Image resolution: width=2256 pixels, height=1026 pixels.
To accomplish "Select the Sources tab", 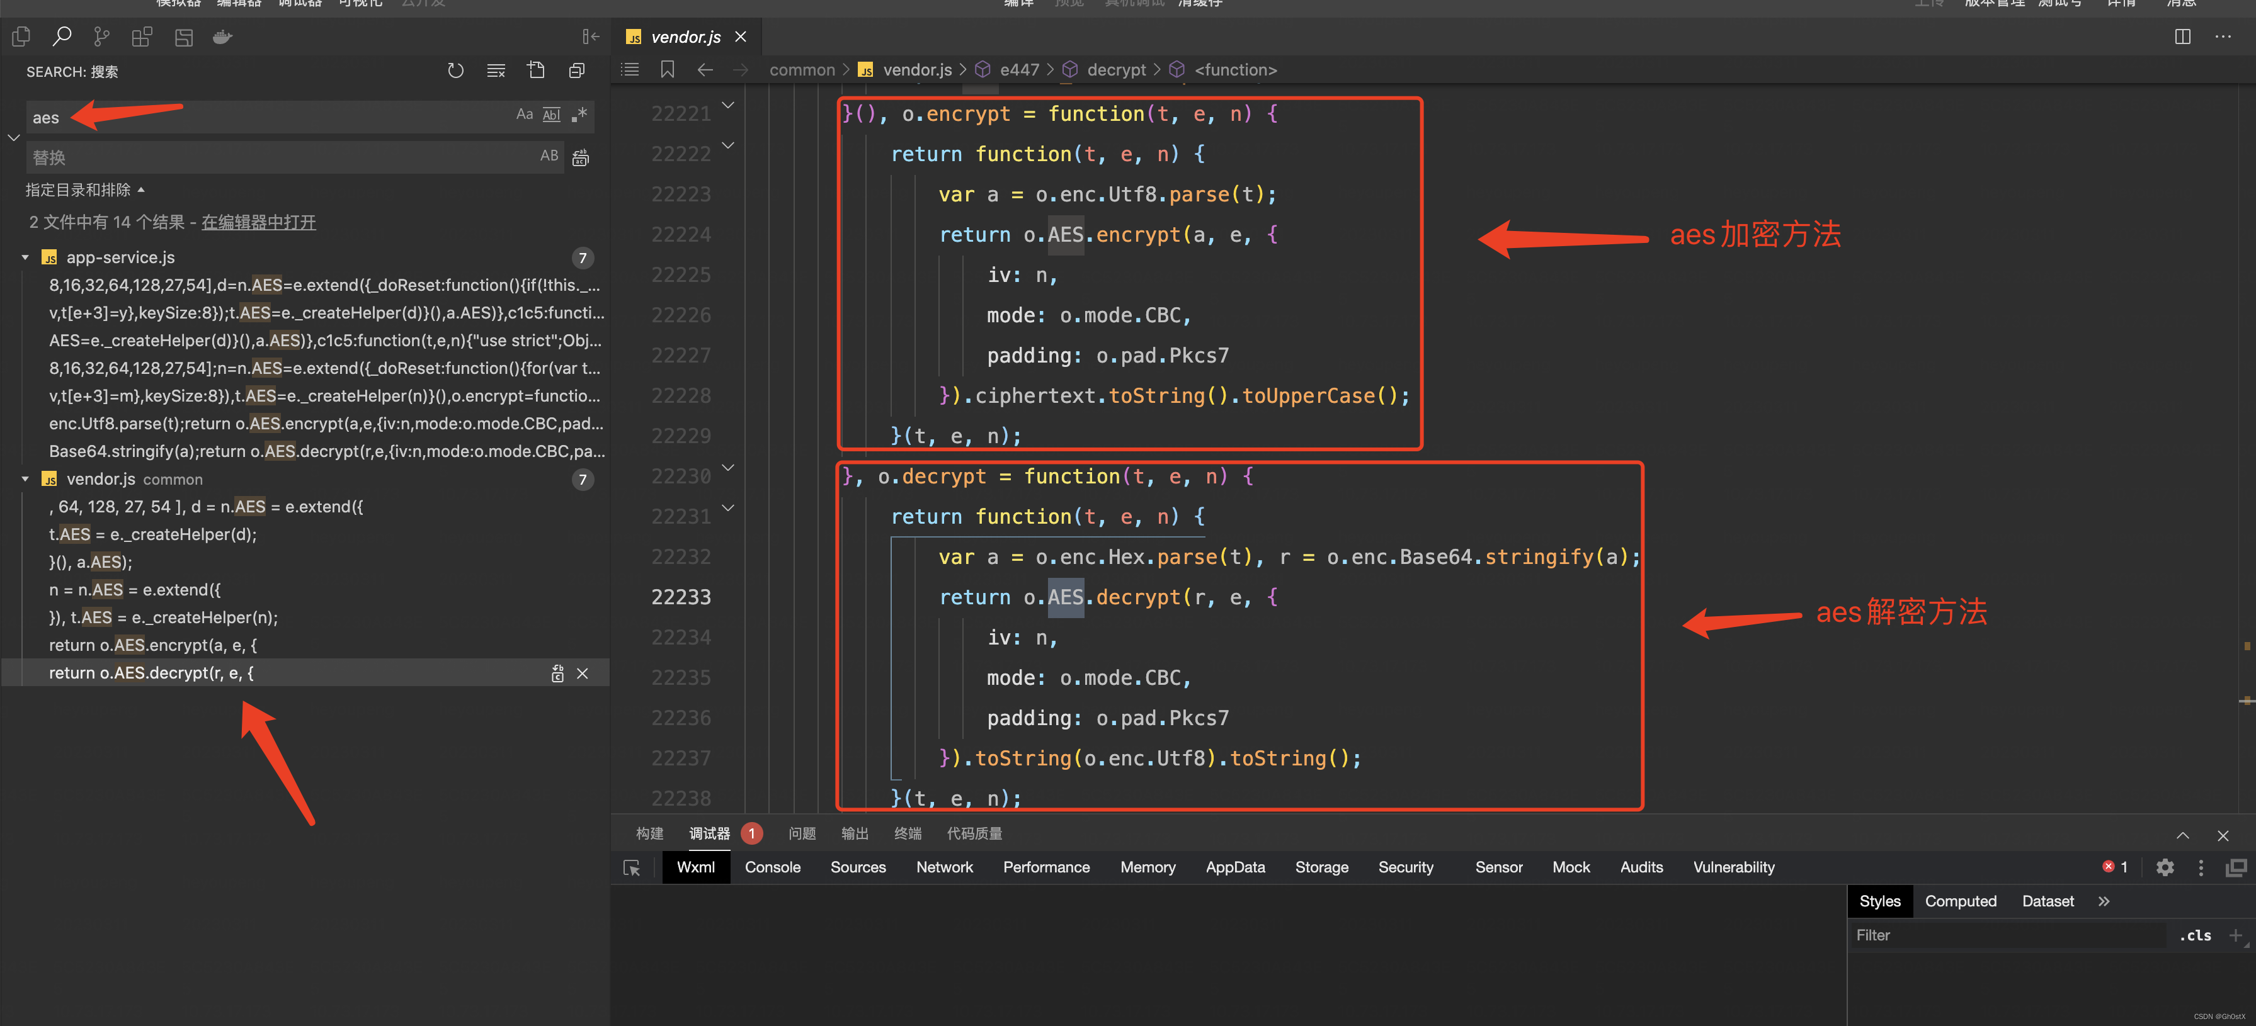I will pos(858,867).
